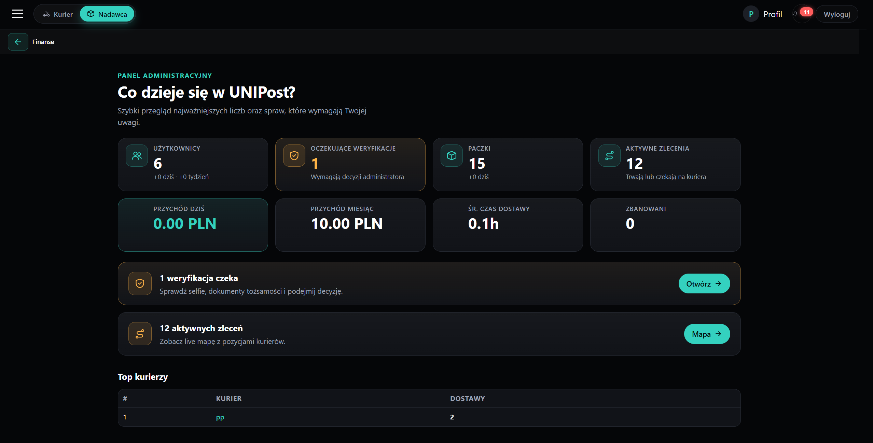Click the '1 weryfikacja czeka' heading
Screen dimensions: 873x443
tap(199, 278)
